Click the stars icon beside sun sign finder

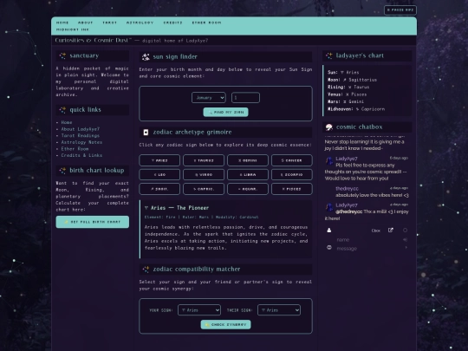pyautogui.click(x=146, y=57)
